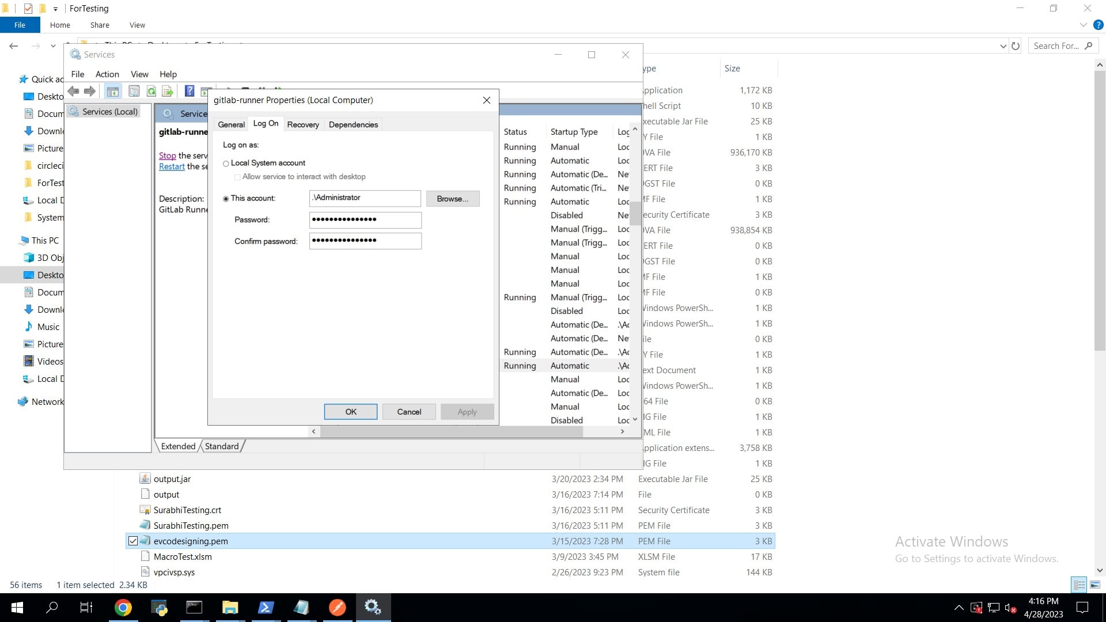Open Google Chrome from the taskbar
1106x622 pixels.
(x=123, y=608)
